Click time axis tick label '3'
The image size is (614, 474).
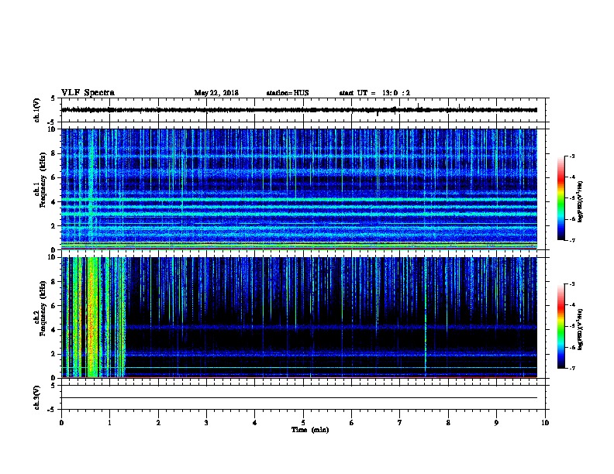click(x=206, y=422)
